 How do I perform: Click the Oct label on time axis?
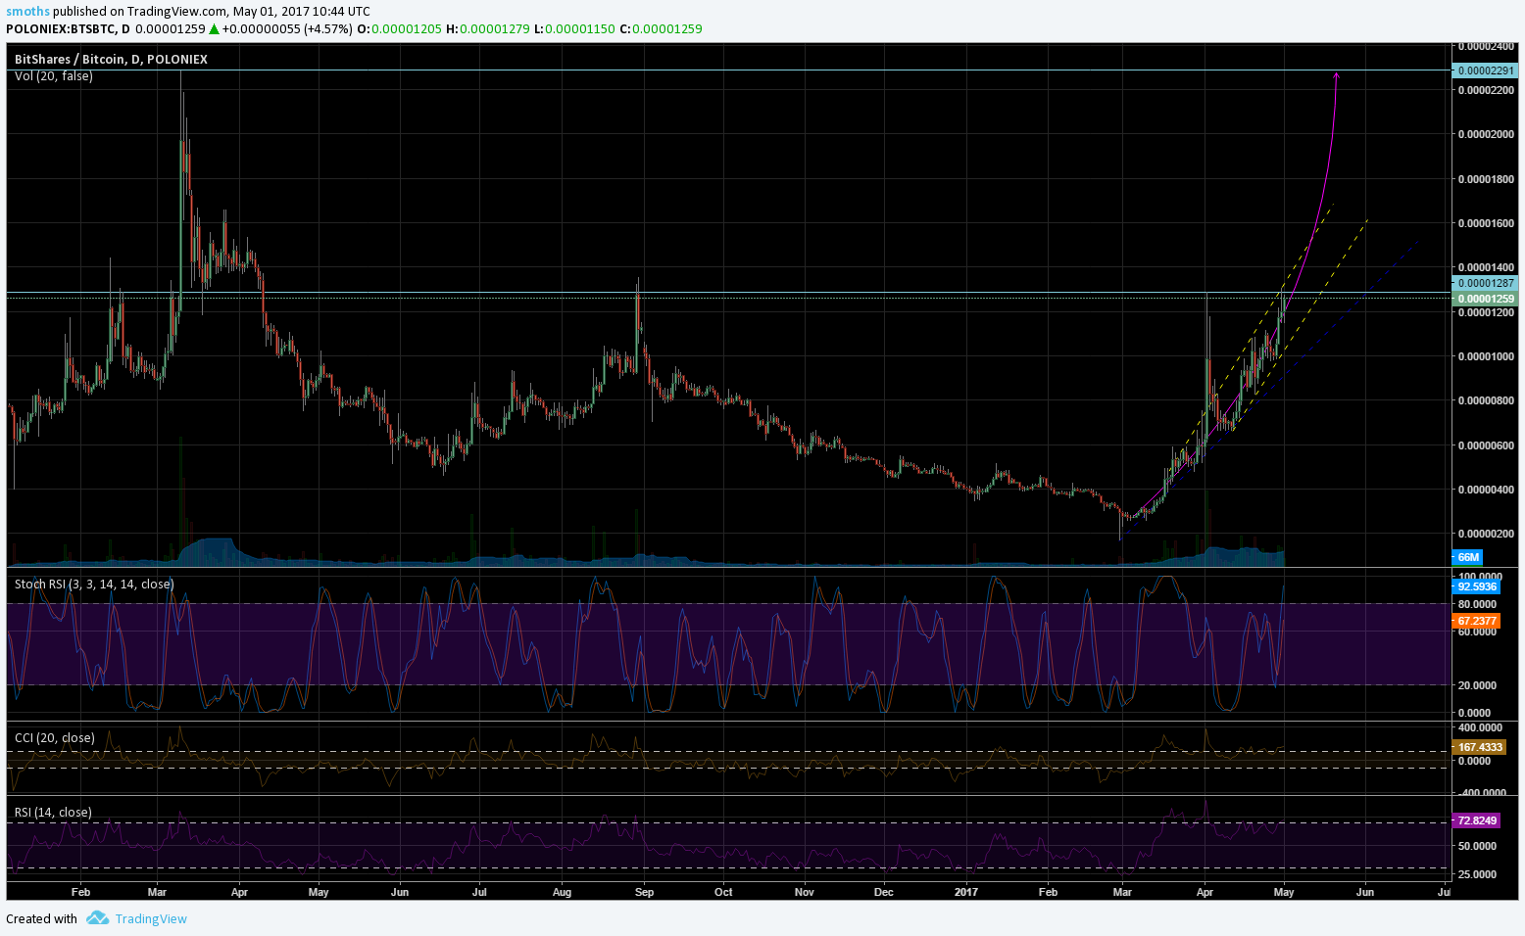coord(723,892)
